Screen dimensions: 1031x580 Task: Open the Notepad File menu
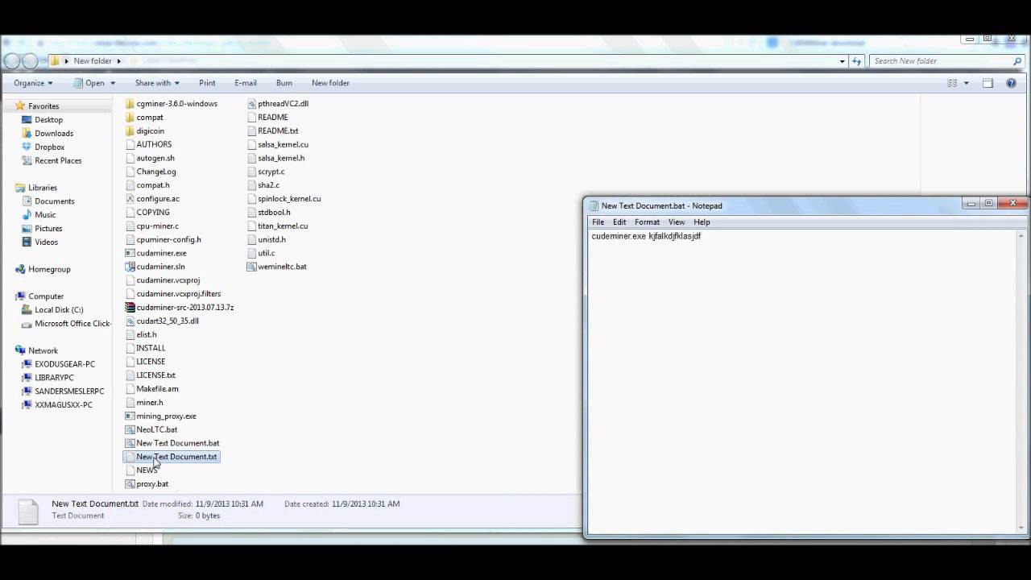pyautogui.click(x=598, y=222)
